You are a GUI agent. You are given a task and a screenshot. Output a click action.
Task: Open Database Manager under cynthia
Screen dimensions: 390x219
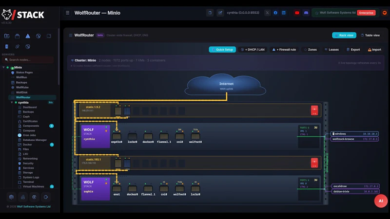[35, 140]
